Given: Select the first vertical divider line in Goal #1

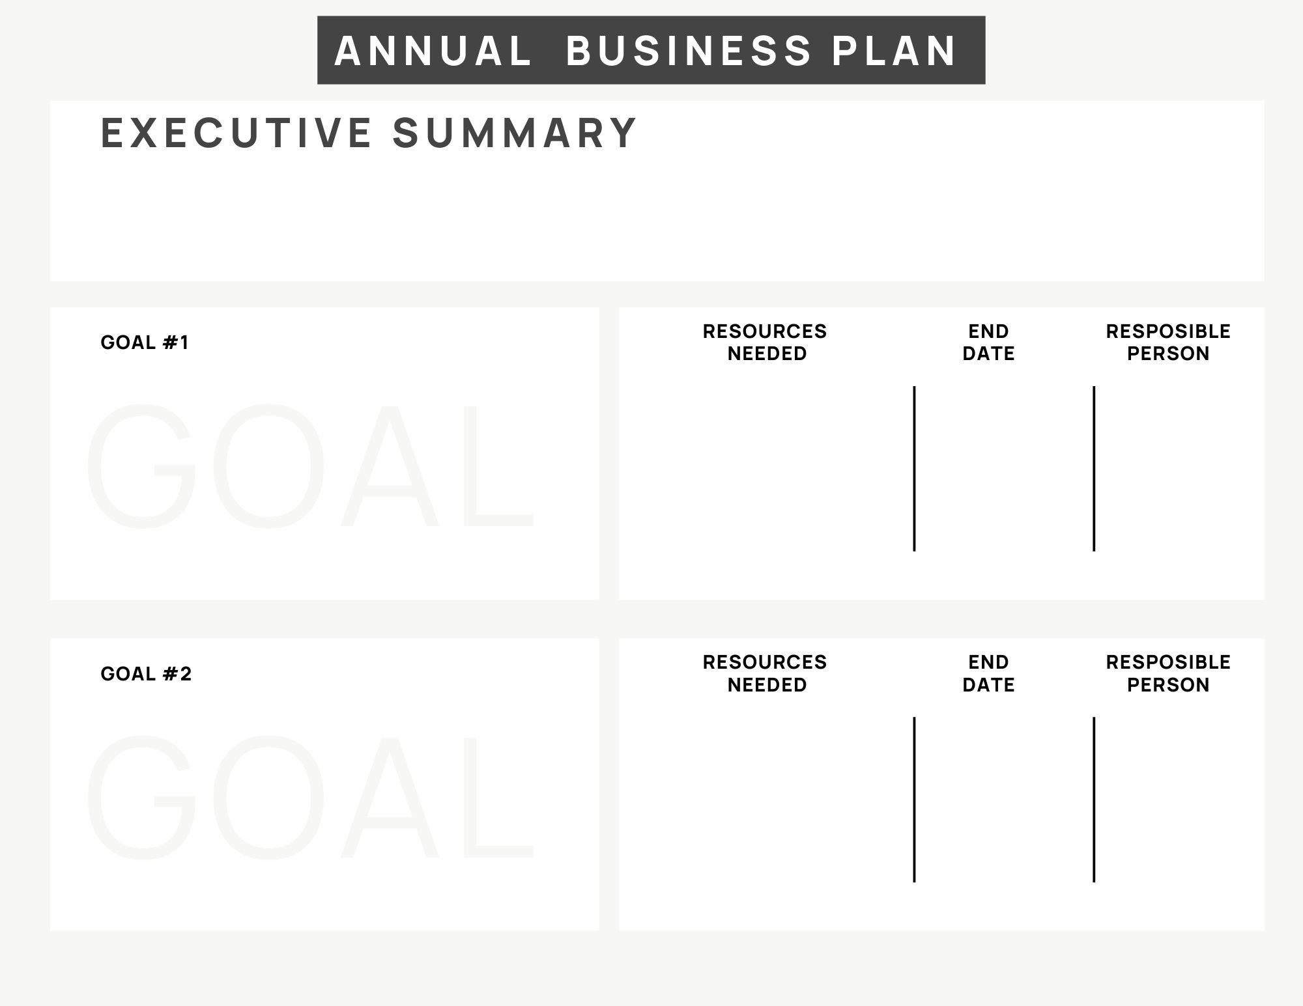Looking at the screenshot, I should [x=914, y=469].
